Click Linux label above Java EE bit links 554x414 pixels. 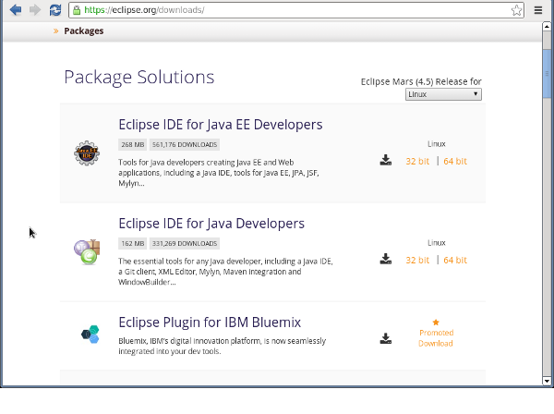tap(437, 144)
